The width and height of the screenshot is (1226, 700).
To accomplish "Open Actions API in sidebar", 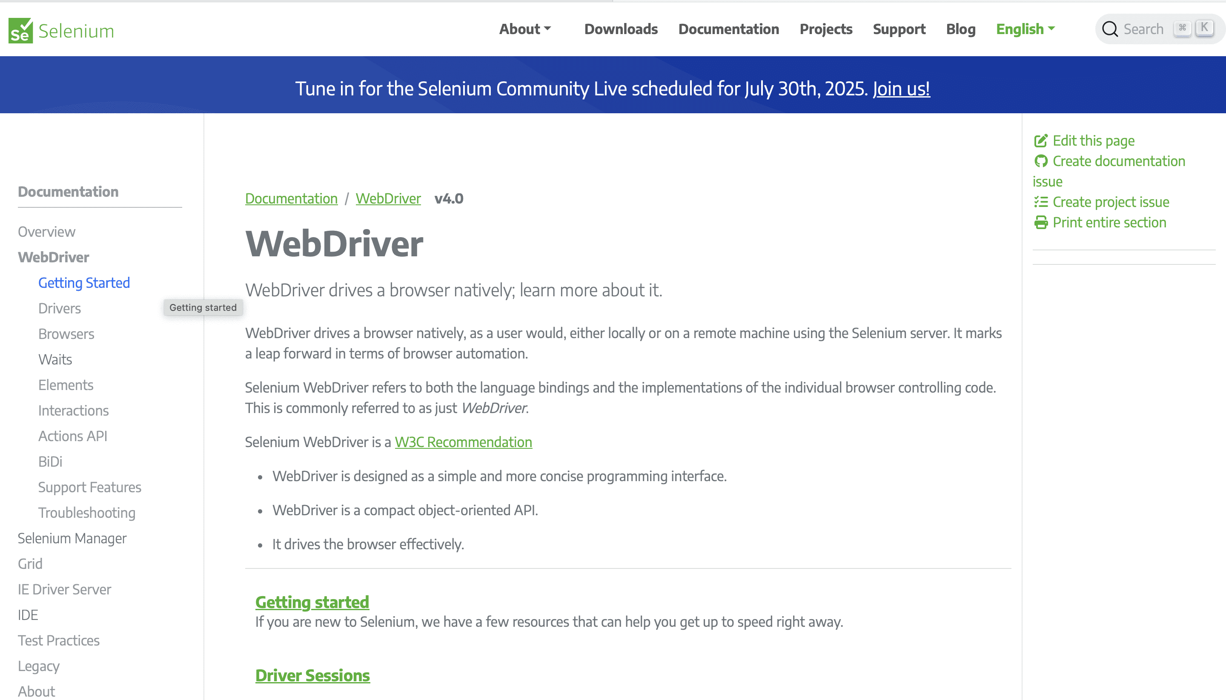I will 72,436.
